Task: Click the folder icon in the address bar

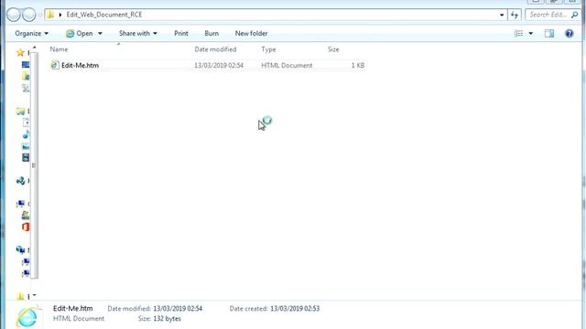Action: [50, 15]
